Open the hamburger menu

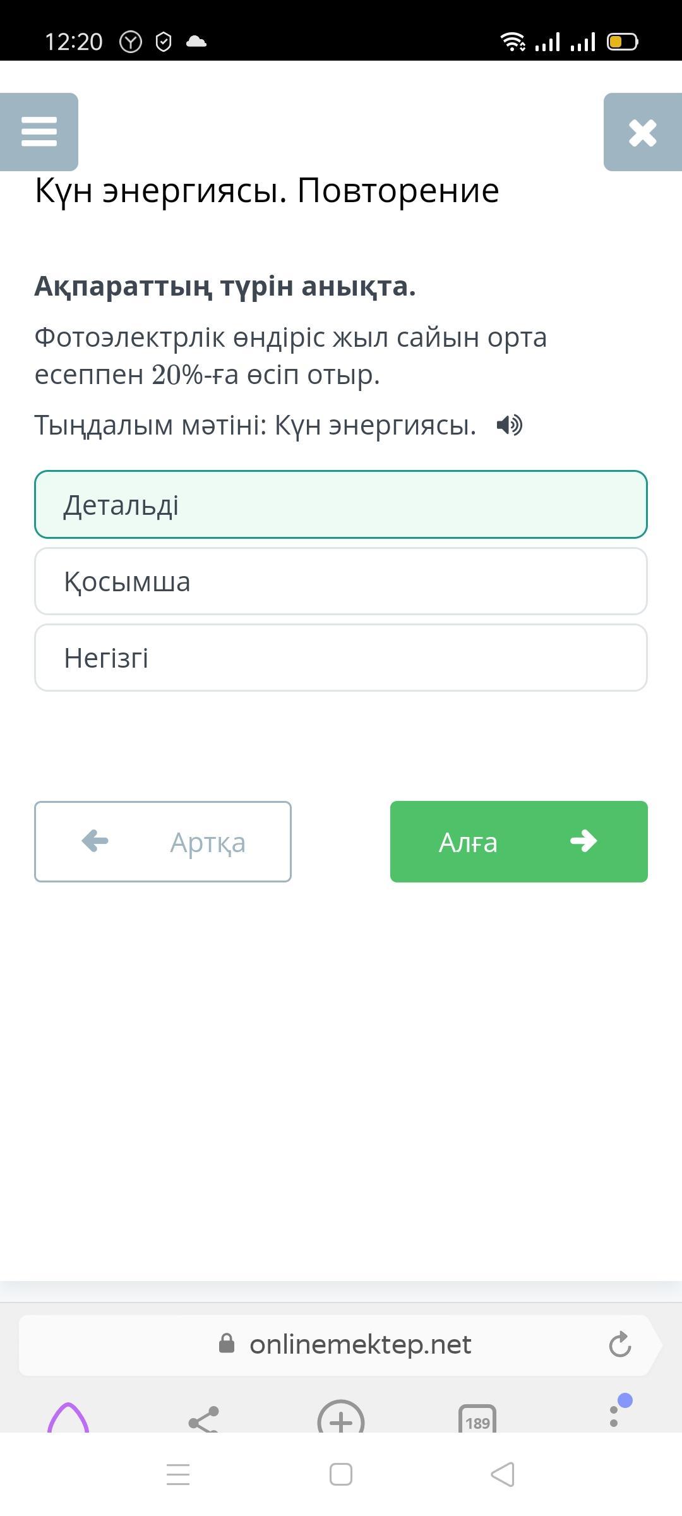pos(39,132)
